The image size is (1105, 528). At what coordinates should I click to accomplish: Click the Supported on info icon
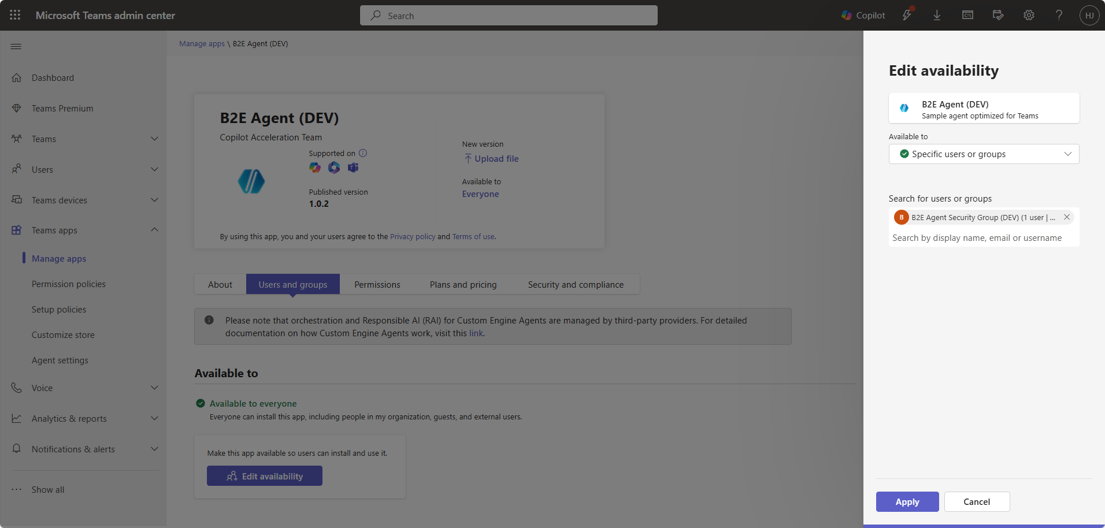point(363,153)
